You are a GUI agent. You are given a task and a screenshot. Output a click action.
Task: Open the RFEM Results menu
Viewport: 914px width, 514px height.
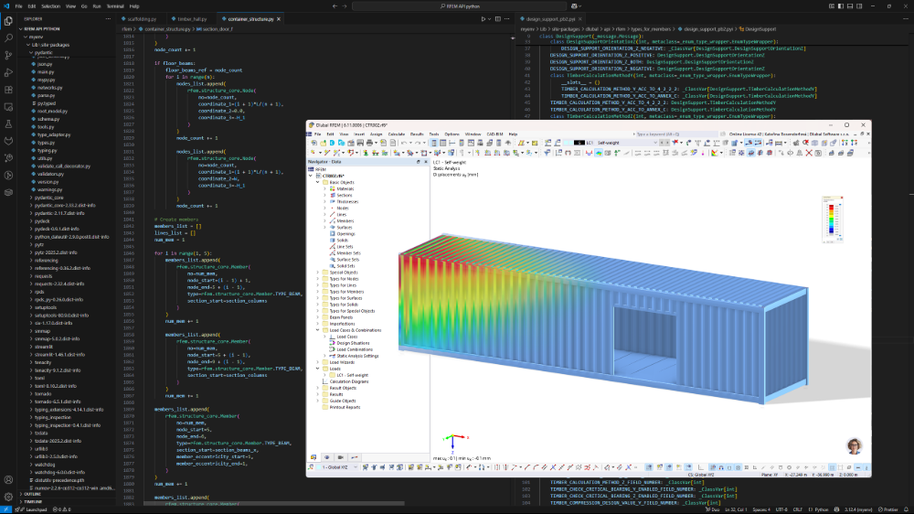417,134
